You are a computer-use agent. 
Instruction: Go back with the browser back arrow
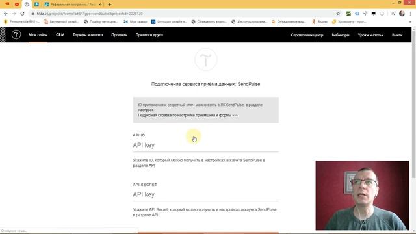point(6,14)
